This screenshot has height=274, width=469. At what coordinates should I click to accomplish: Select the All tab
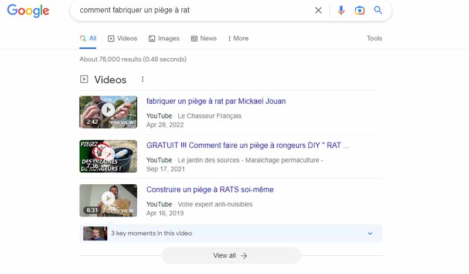click(x=88, y=38)
